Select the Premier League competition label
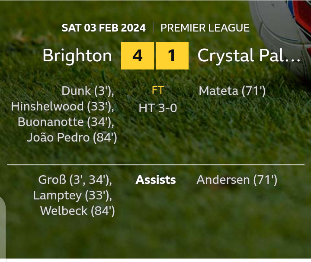 click(205, 28)
